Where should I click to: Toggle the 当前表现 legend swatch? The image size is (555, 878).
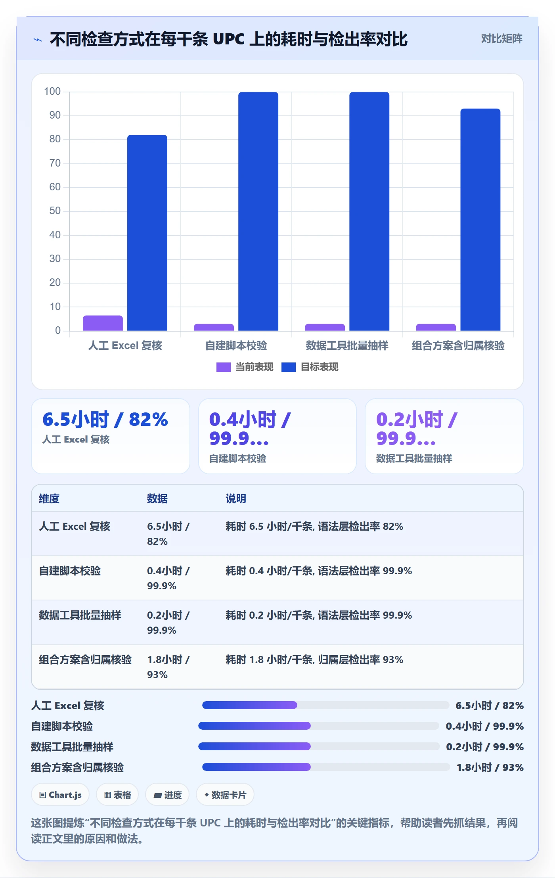coord(223,367)
